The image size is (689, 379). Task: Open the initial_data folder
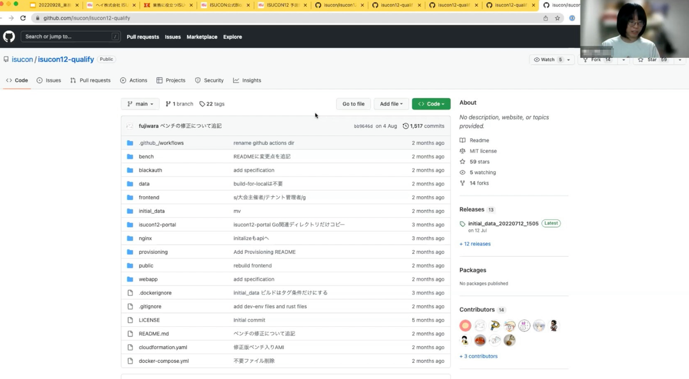click(152, 211)
